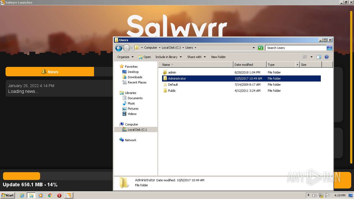Open the address bar history dropdown
354x199 pixels.
[254, 48]
